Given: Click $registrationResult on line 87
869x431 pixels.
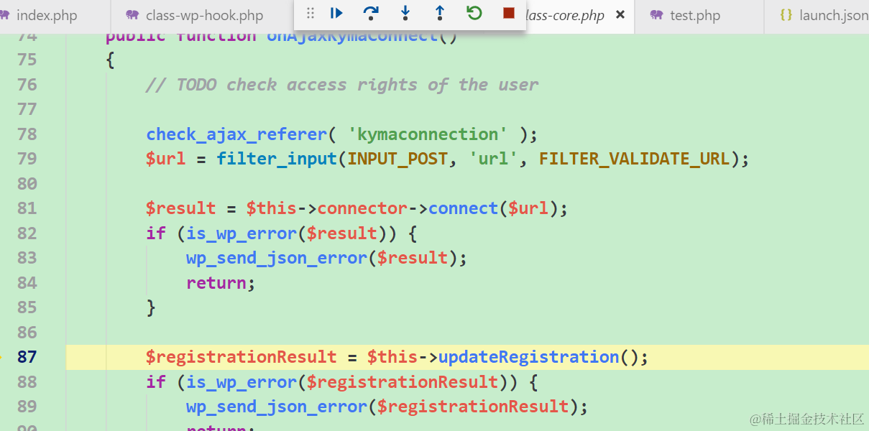Looking at the screenshot, I should pyautogui.click(x=242, y=357).
